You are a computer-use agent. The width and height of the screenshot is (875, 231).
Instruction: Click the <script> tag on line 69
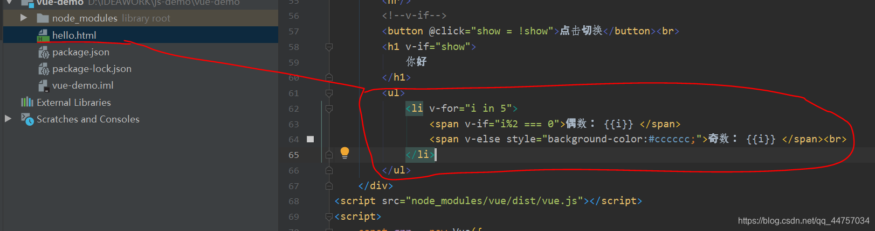[358, 216]
